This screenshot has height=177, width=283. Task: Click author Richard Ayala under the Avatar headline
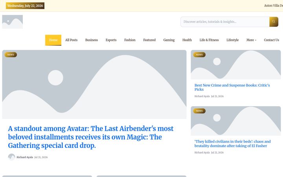tap(25, 157)
